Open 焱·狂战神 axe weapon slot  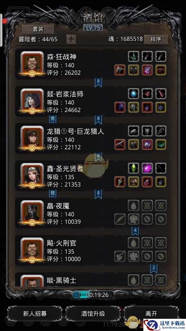(x=120, y=70)
